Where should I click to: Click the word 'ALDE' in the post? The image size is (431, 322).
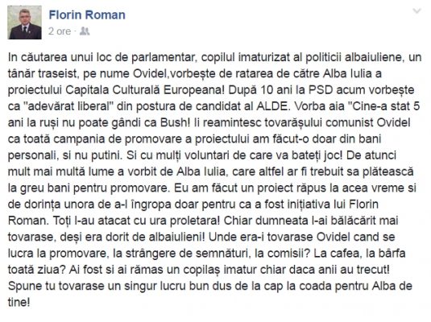271,106
